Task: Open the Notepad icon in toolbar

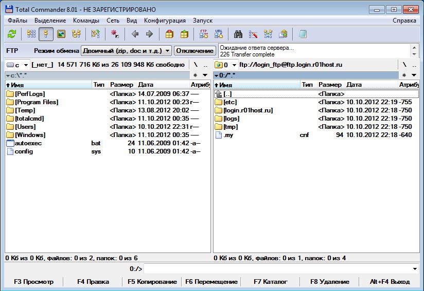Action: (303, 34)
